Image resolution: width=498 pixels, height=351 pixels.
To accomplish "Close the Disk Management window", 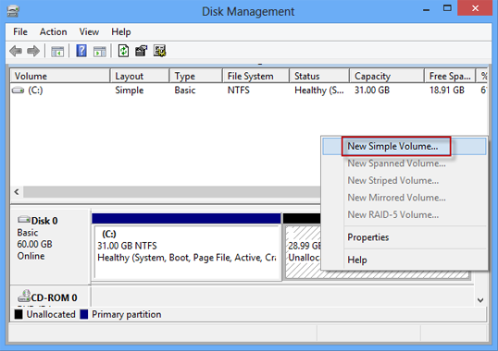I will (475, 8).
